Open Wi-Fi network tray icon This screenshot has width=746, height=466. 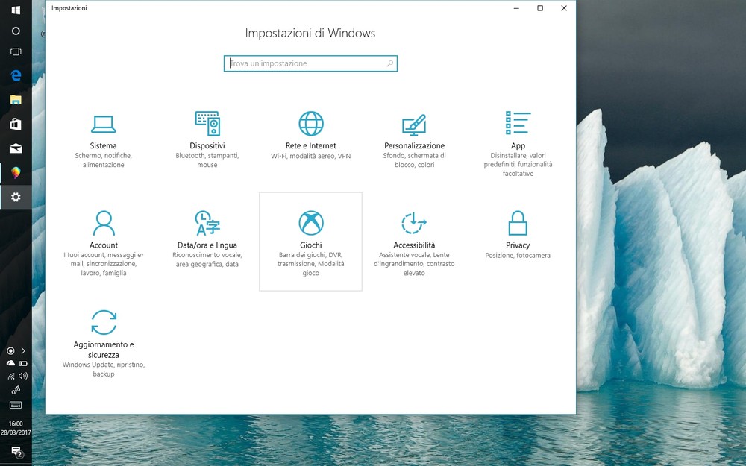point(10,376)
